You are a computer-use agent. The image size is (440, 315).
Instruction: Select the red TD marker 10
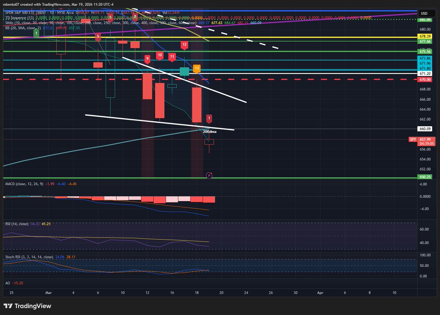tap(159, 55)
